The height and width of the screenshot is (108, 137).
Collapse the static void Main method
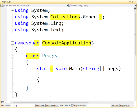(x=13, y=69)
